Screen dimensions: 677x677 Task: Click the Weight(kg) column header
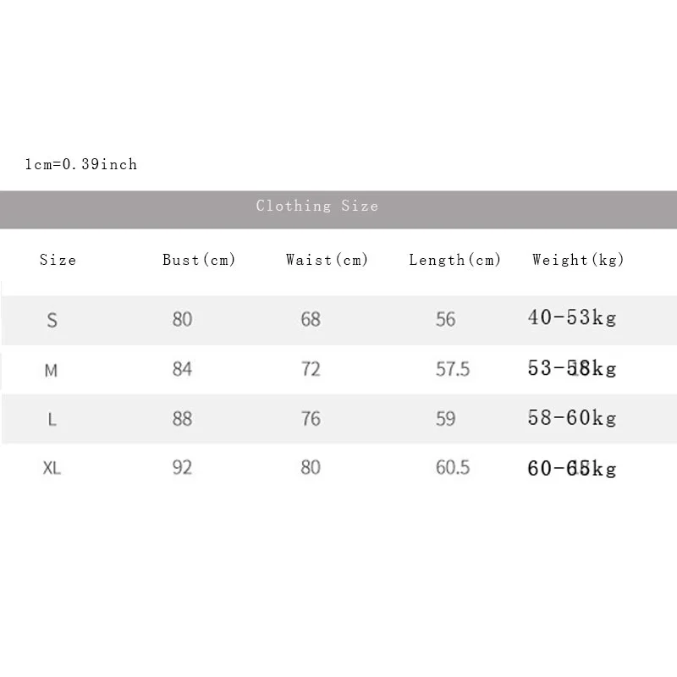[578, 260]
